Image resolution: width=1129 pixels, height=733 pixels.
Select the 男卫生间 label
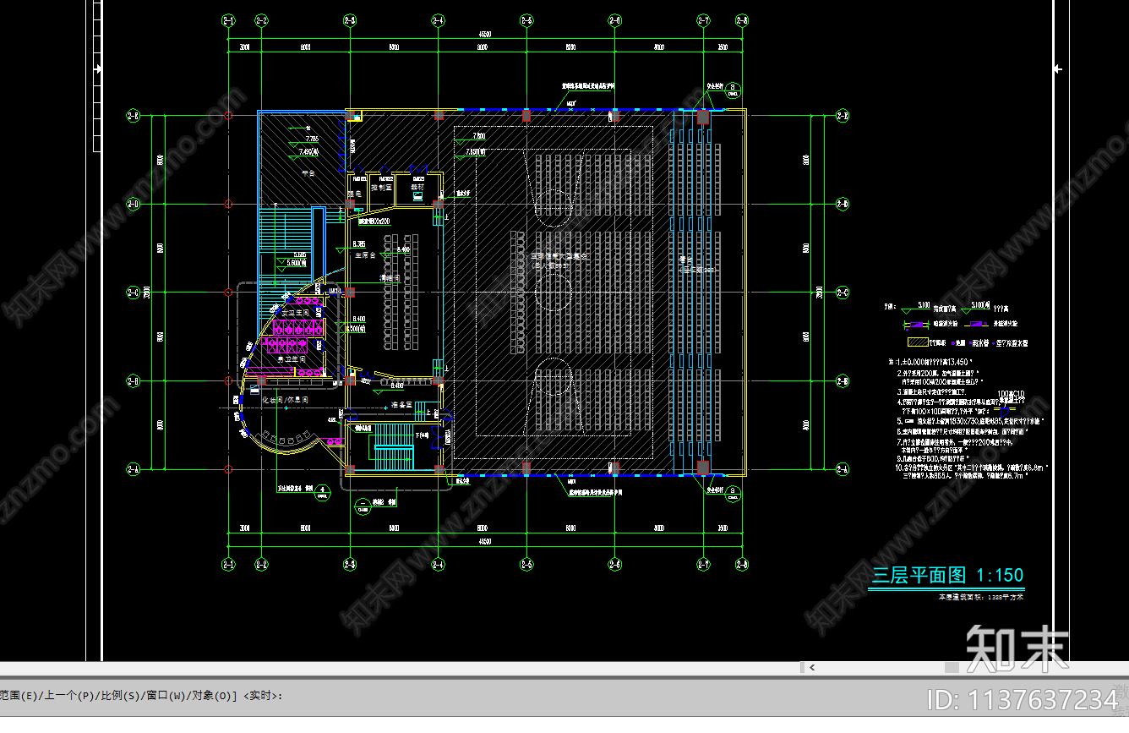pyautogui.click(x=292, y=361)
